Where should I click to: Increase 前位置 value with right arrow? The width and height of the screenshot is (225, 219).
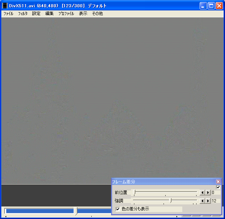(208, 192)
